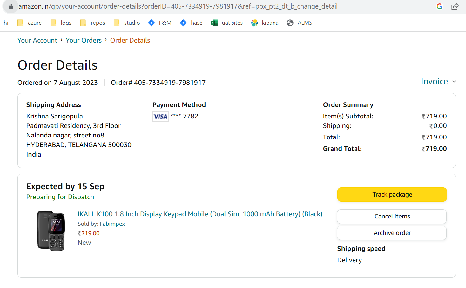Image resolution: width=466 pixels, height=288 pixels.
Task: Open the F&M bookmark
Action: click(x=160, y=23)
